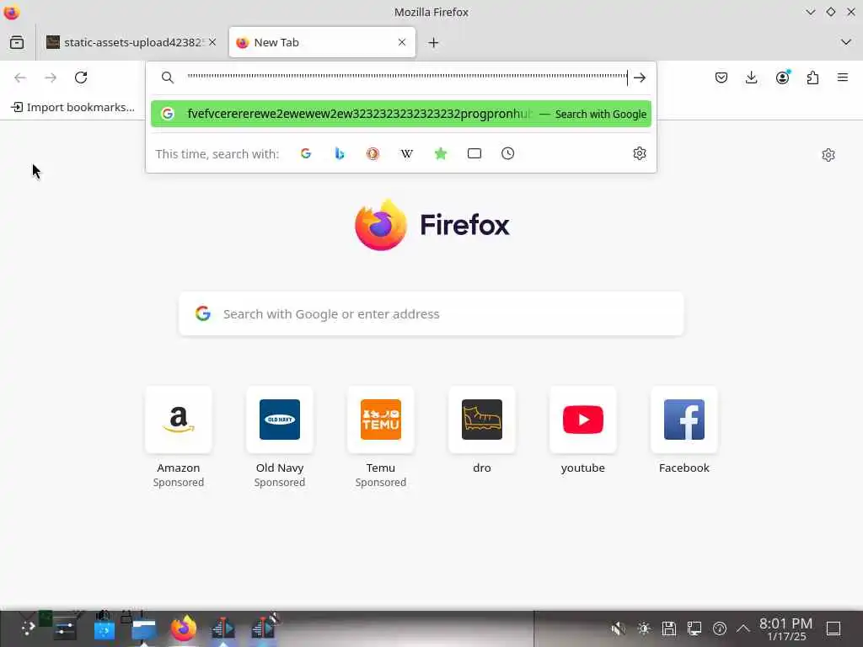Open the Firefox account icon
Viewport: 863px width, 647px height.
[x=782, y=78]
